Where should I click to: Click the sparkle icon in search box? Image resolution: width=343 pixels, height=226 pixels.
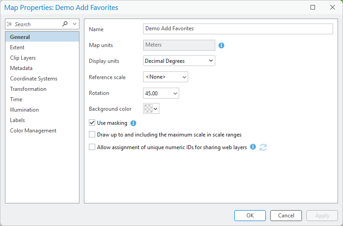point(9,24)
